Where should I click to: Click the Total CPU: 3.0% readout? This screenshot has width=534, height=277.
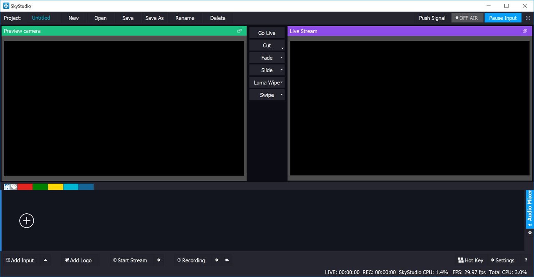pyautogui.click(x=508, y=272)
